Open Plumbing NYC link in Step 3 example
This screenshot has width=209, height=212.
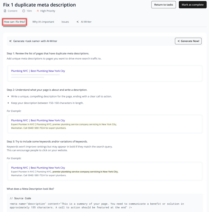[x=38, y=168]
